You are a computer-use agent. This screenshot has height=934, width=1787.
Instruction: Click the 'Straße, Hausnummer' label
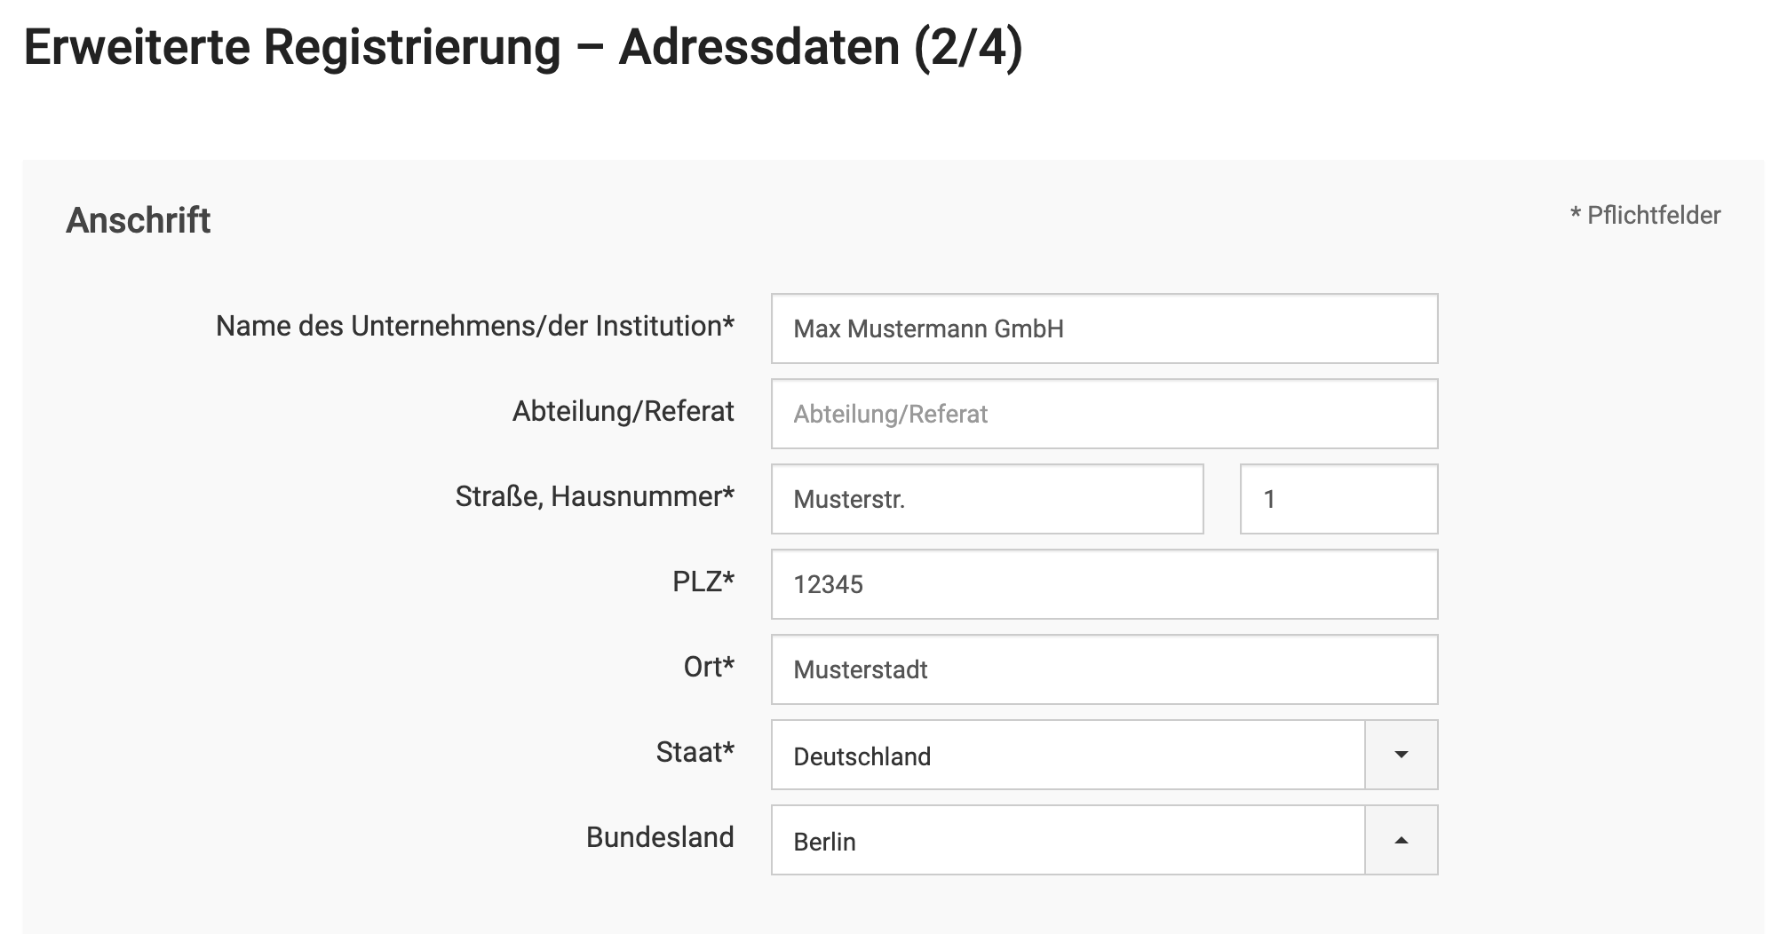pyautogui.click(x=594, y=496)
